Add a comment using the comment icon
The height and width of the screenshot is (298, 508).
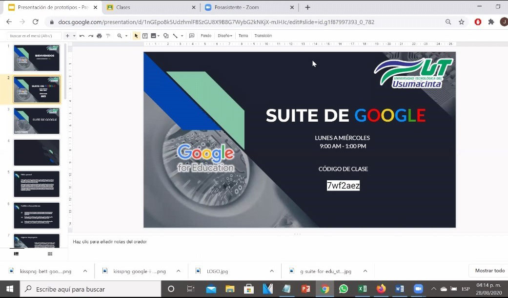(192, 36)
